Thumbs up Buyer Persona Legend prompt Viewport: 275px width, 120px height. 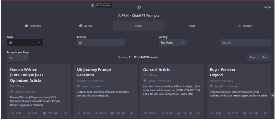tap(244, 113)
